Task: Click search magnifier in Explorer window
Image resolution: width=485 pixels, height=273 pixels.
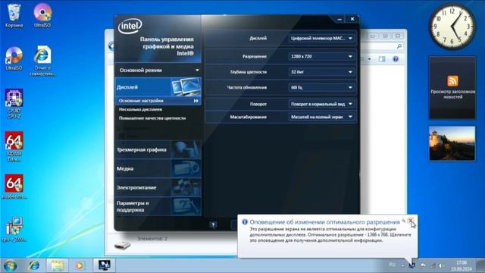Action: click(399, 46)
